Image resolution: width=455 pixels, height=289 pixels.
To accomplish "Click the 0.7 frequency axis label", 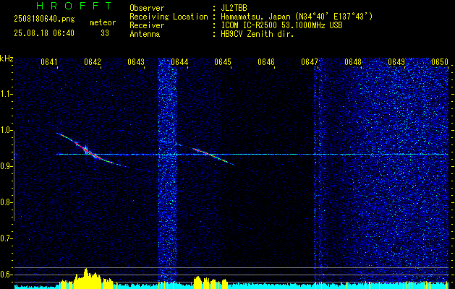I will click(x=6, y=238).
